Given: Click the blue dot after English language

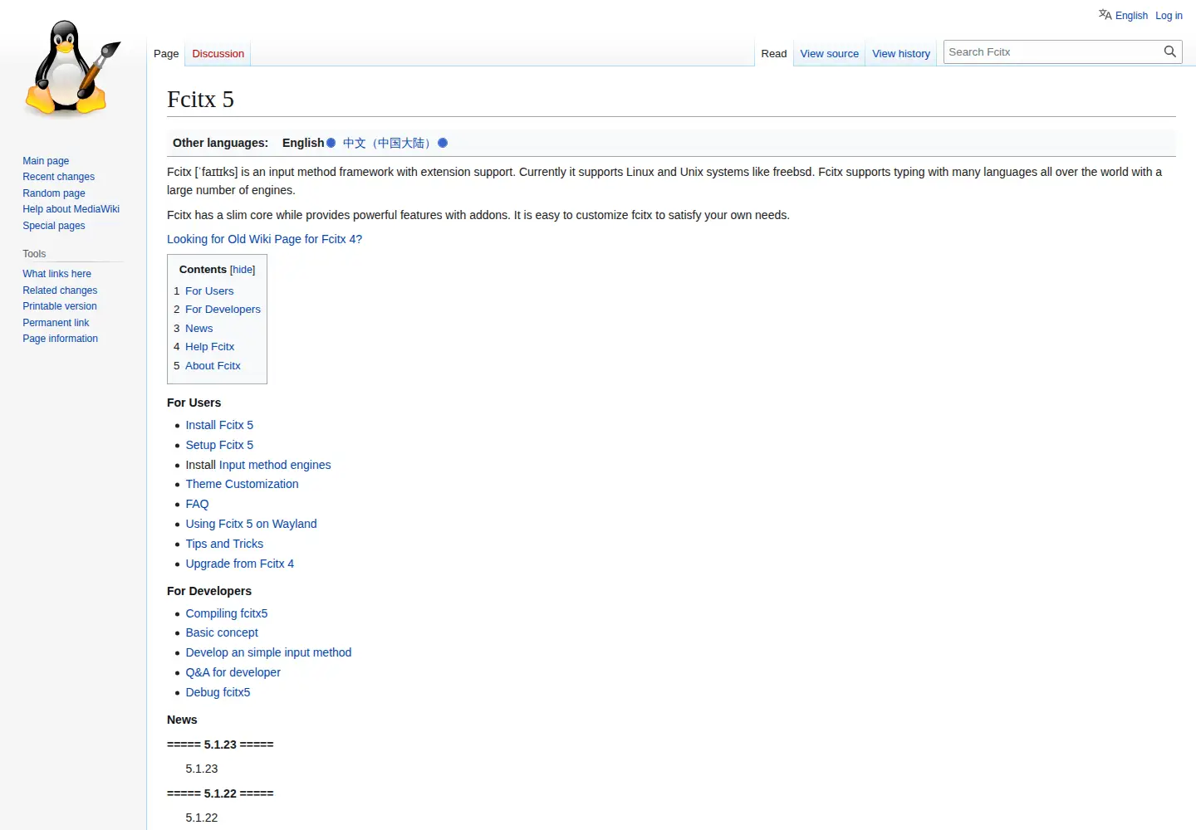Looking at the screenshot, I should coord(331,143).
